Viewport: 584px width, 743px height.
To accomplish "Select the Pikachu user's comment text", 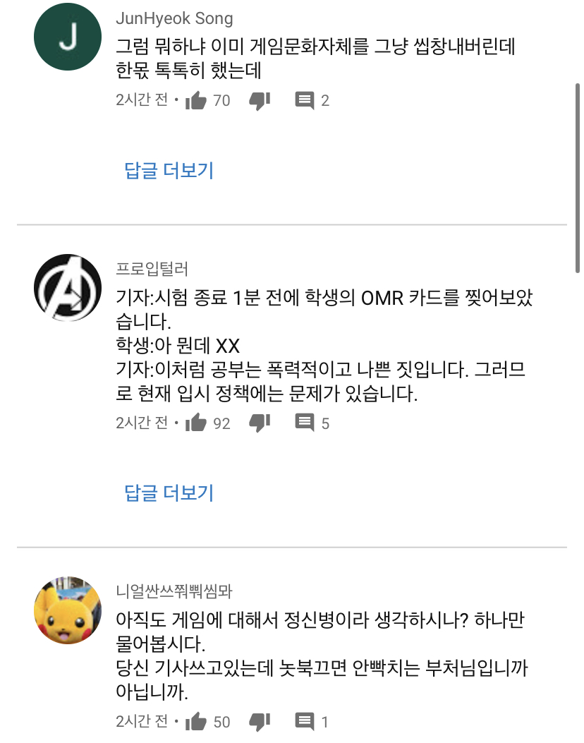I will click(322, 656).
